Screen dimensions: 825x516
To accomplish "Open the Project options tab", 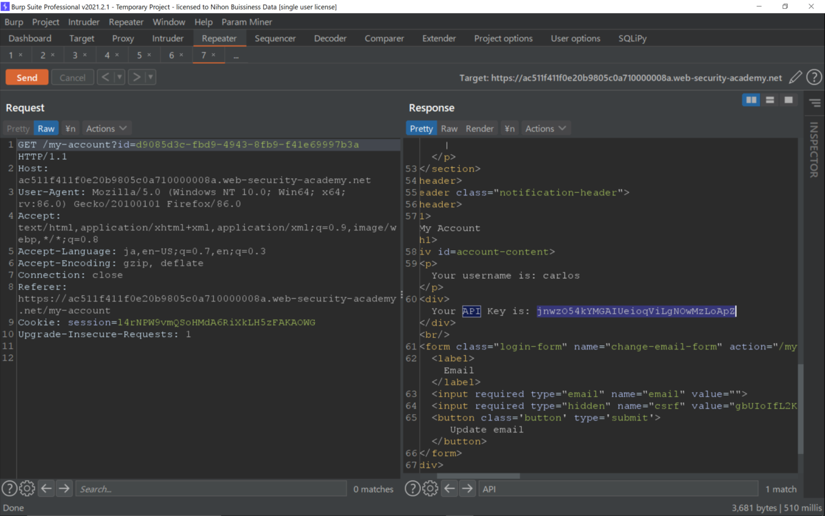I will click(503, 39).
